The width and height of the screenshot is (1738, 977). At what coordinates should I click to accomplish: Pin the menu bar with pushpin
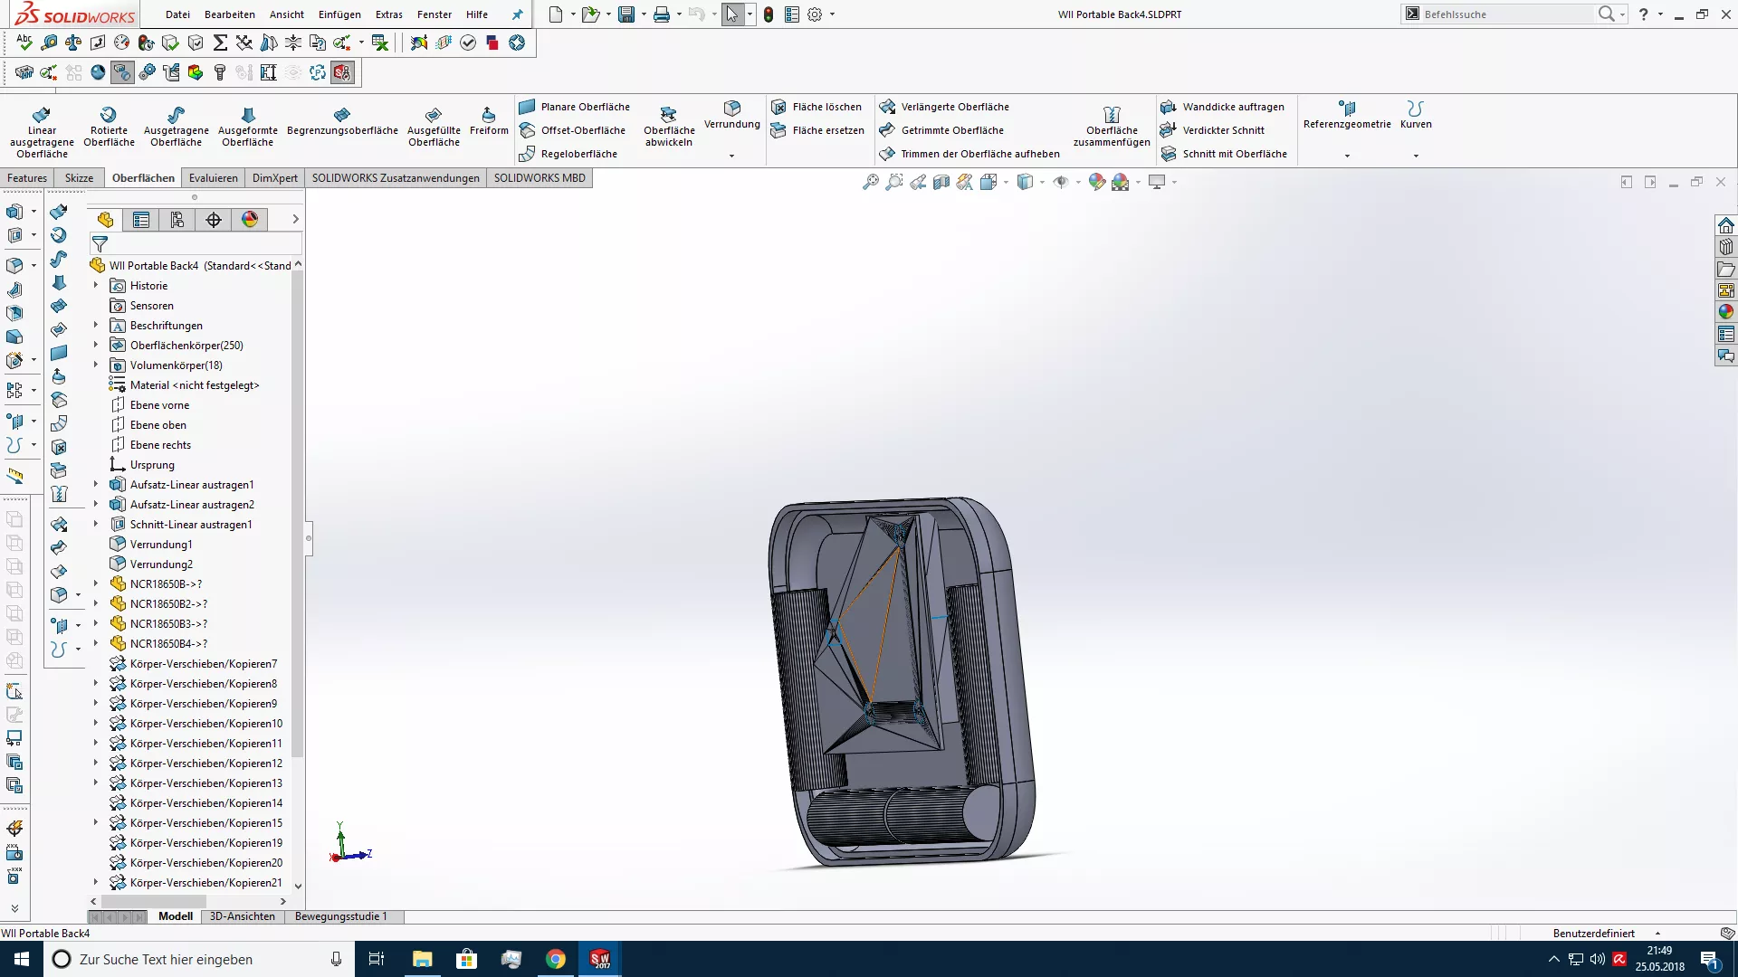[517, 14]
